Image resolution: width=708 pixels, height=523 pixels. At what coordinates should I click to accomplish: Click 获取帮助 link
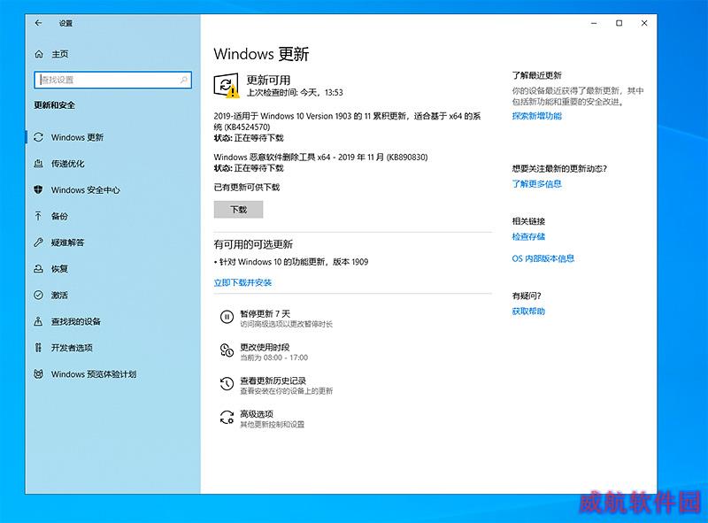click(528, 311)
